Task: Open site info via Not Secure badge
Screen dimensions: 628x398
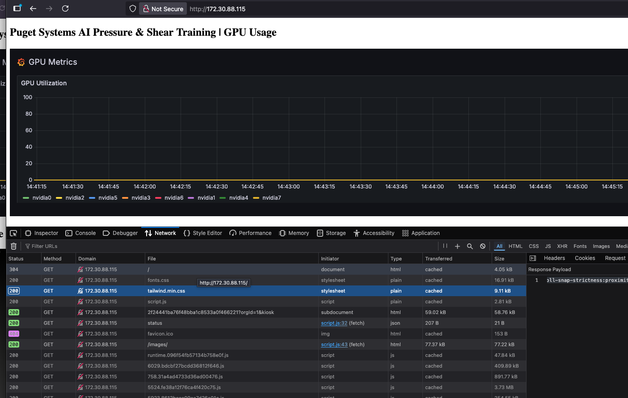Action: point(163,8)
